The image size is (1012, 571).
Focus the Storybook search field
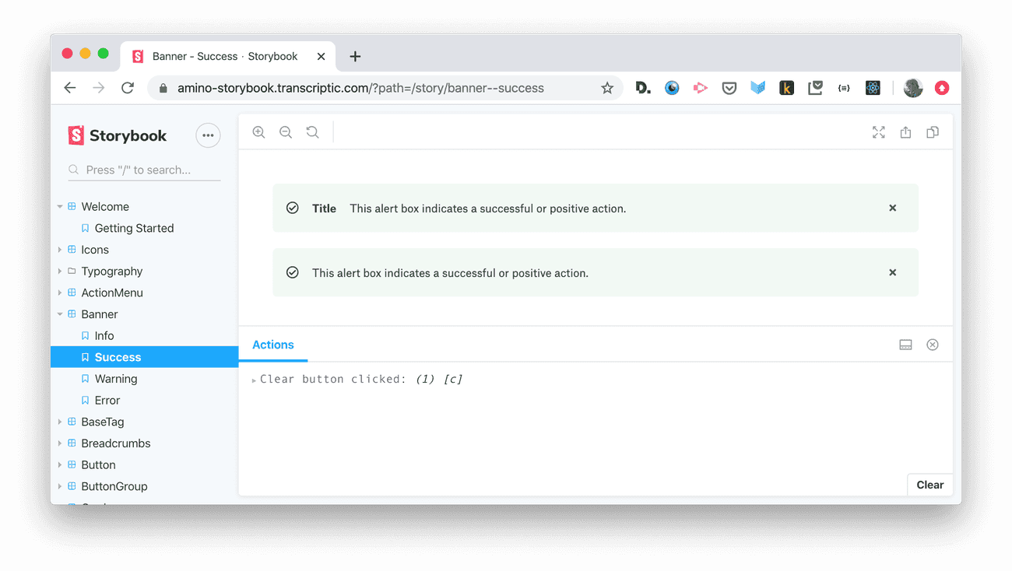pyautogui.click(x=148, y=170)
